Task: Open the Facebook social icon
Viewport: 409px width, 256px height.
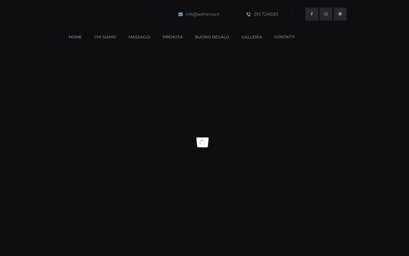Action: [312, 14]
